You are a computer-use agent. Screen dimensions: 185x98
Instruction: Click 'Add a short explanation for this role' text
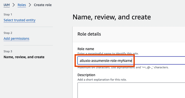point(102,80)
